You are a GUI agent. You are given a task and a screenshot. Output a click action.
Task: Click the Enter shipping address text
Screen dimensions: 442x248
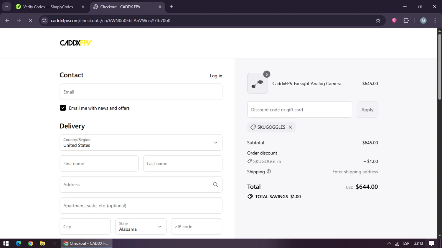click(x=355, y=172)
